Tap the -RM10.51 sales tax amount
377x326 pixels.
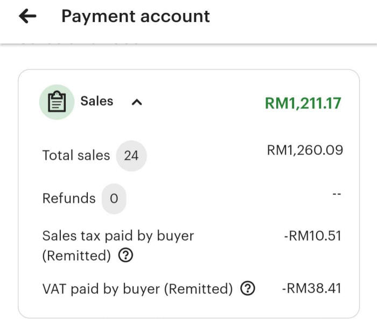tap(312, 235)
